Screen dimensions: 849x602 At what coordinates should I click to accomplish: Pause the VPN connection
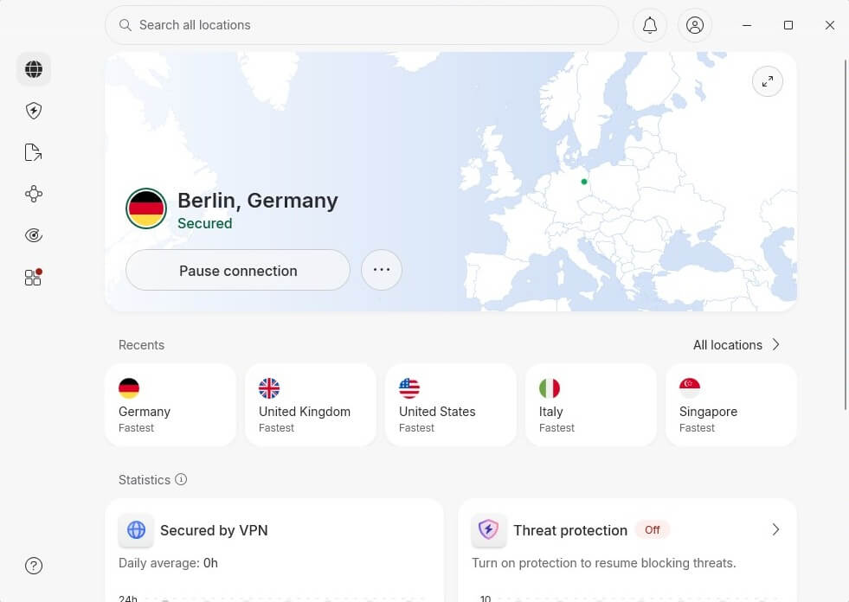(238, 270)
